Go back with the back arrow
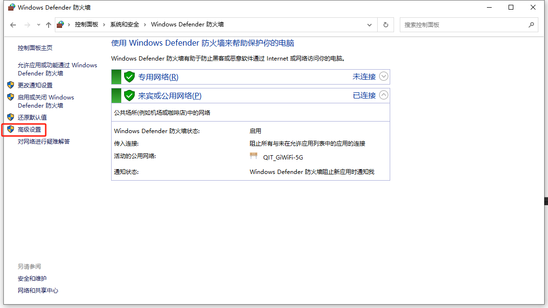The height and width of the screenshot is (308, 548). (13, 25)
